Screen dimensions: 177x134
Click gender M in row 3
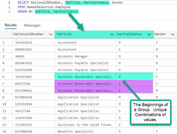pos(157,56)
